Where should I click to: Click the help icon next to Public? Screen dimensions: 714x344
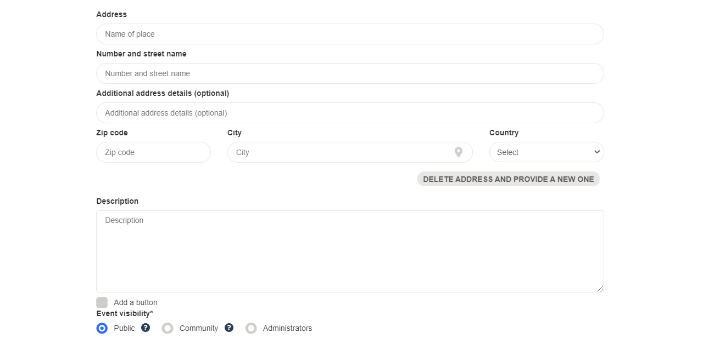(x=145, y=328)
